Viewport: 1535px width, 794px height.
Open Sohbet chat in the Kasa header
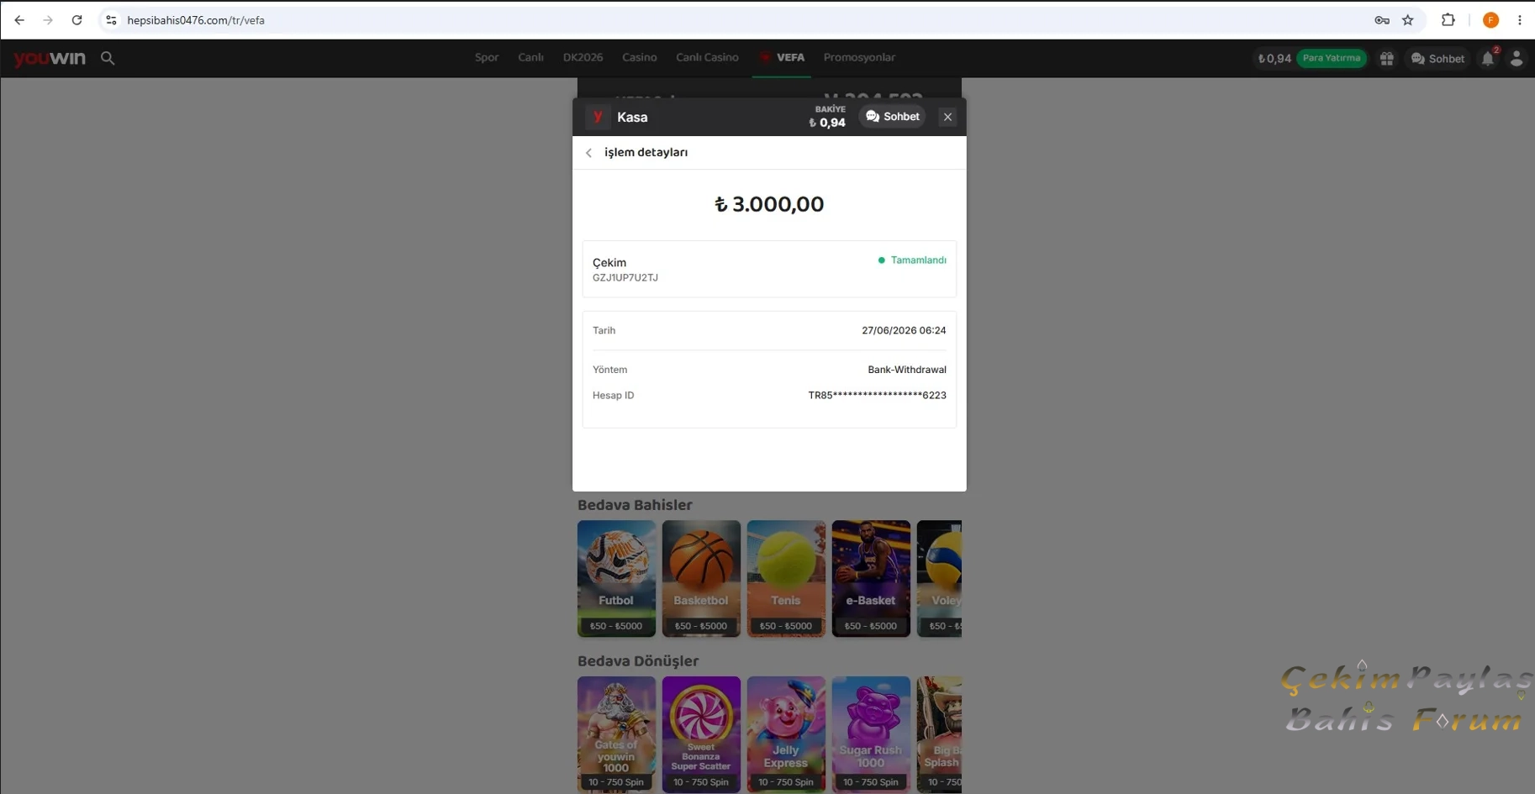pos(893,117)
